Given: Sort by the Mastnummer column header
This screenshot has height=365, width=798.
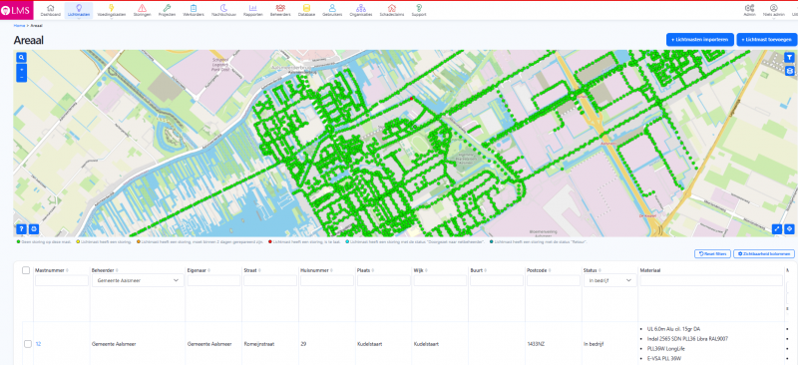Looking at the screenshot, I should tap(51, 270).
